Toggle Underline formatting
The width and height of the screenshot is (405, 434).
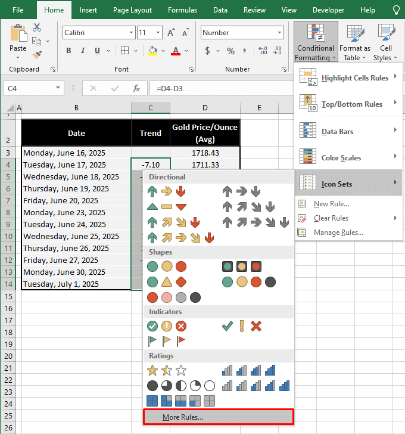tap(97, 51)
